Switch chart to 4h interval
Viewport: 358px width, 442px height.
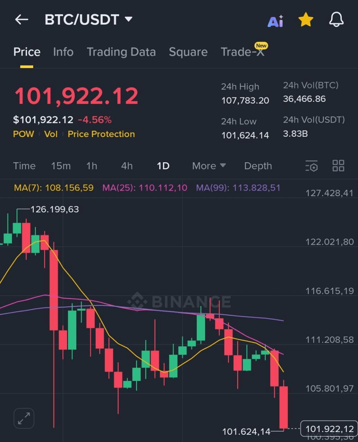point(127,166)
